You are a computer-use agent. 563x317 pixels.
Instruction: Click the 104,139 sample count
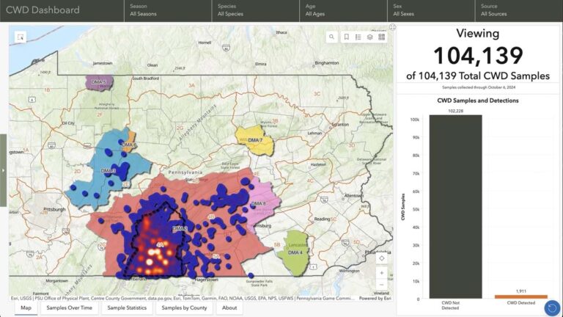(x=478, y=56)
